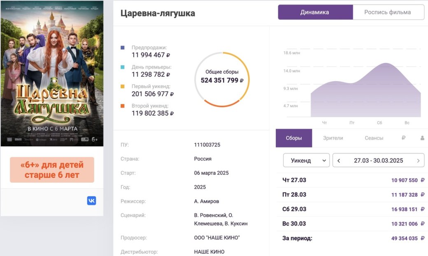Screen dimensions: 428x256
Task: Click the День премьеры value 11 298 782
Action: (151, 74)
